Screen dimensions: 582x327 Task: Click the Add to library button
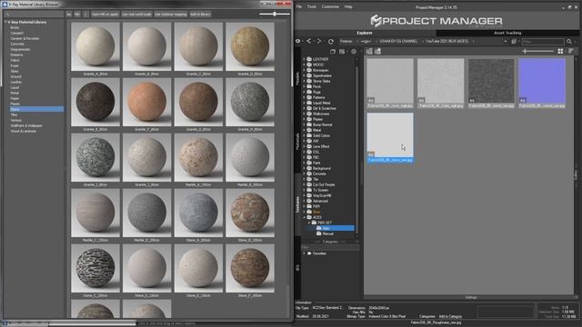[x=200, y=15]
